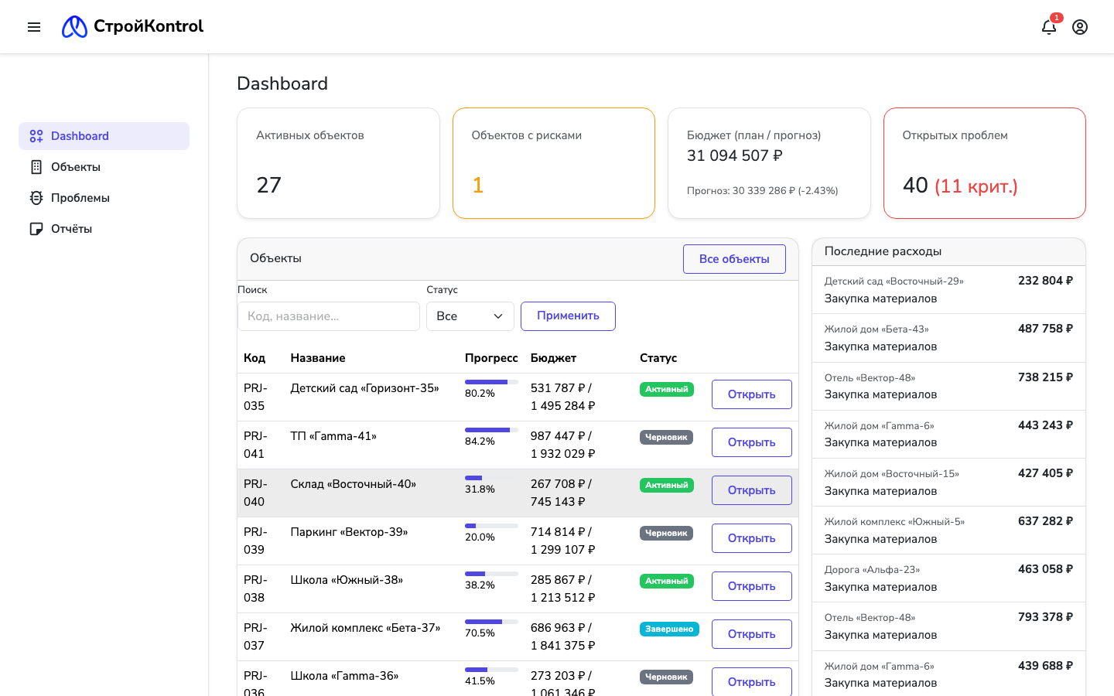Select expense Жилой дом «Бета-43»
1114x696 pixels.
tap(948, 338)
